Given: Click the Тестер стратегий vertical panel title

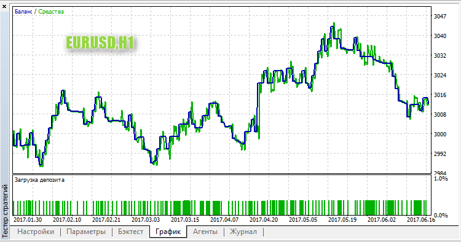Looking at the screenshot, I should 5,211.
